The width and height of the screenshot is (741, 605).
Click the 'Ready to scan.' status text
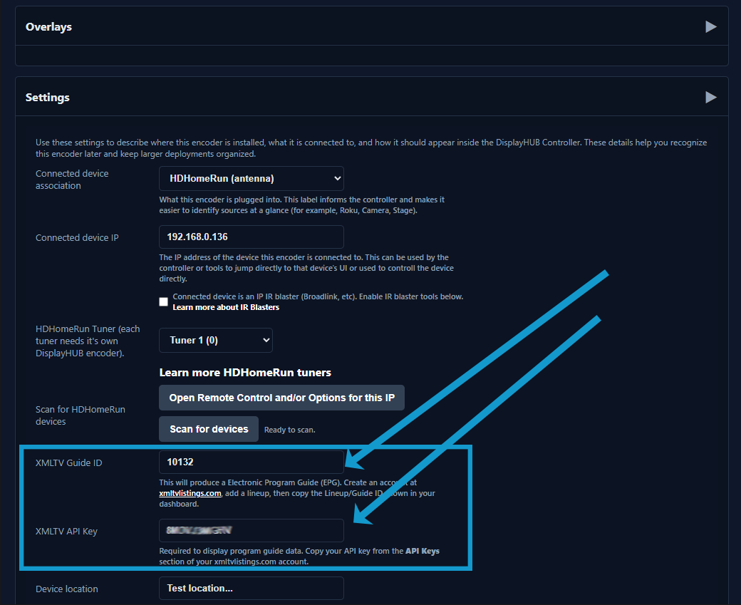(x=289, y=430)
